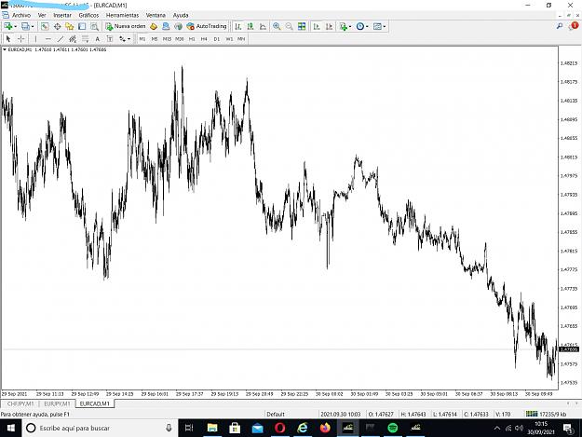The image size is (582, 437).
Task: Switch chart to H1 timeframe
Action: tap(192, 39)
